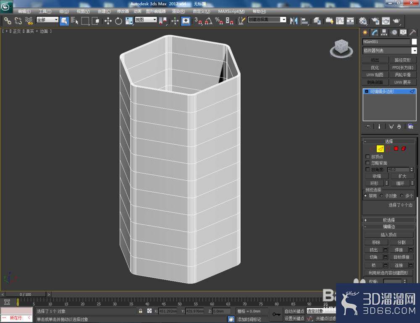Screen dimensions: 420x323
Task: Activate the Select and Move tool
Action: [108, 21]
